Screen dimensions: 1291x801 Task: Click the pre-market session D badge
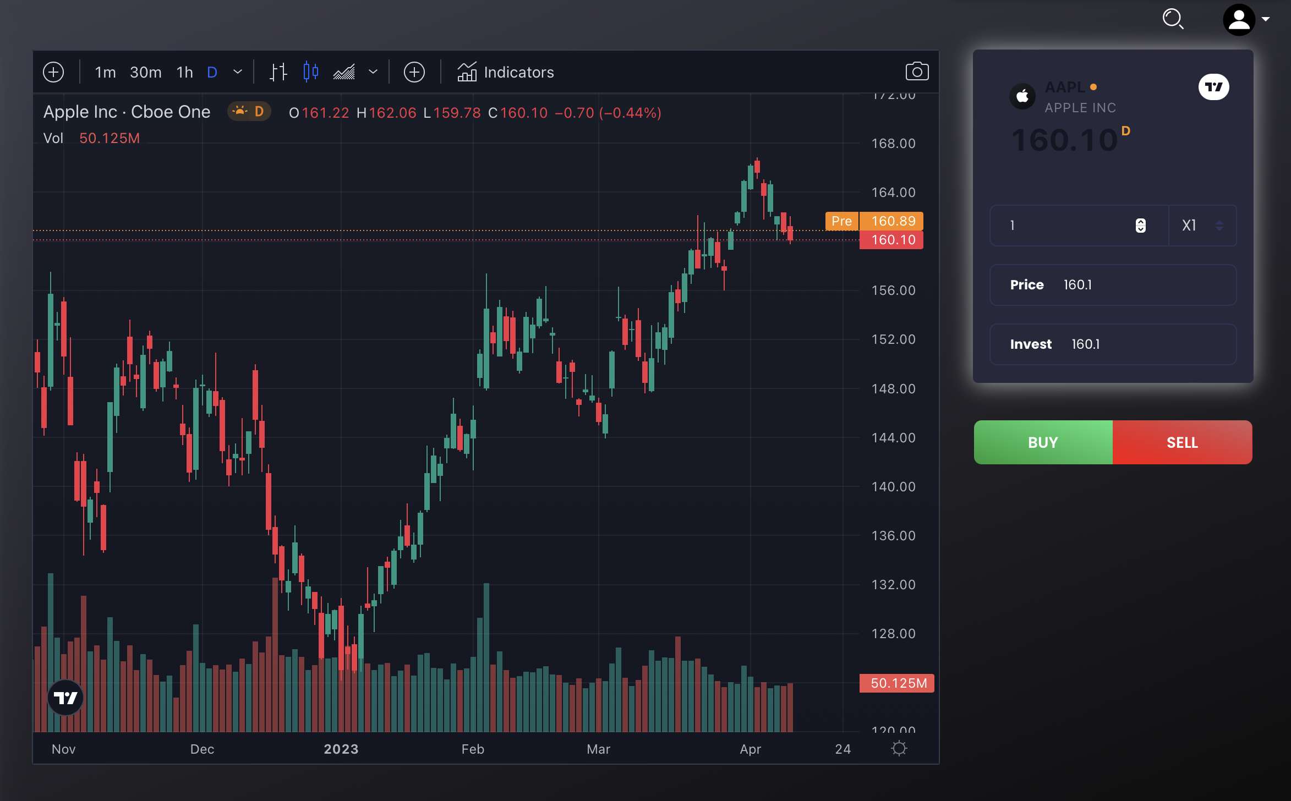[249, 112]
